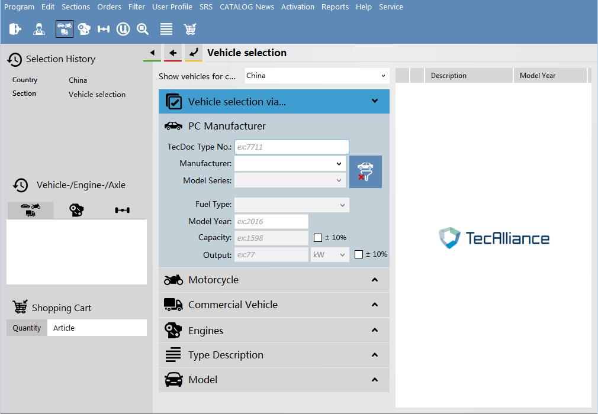Viewport: 598px width, 414px height.
Task: Click the Output input field
Action: [271, 255]
